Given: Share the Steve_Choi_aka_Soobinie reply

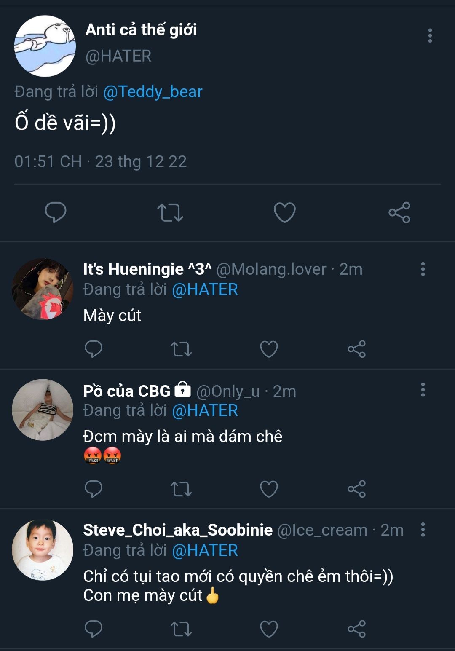Looking at the screenshot, I should pyautogui.click(x=357, y=629).
